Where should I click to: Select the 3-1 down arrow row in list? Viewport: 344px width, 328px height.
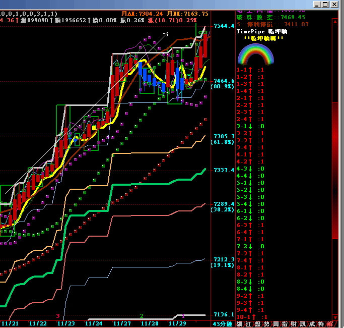(250, 126)
